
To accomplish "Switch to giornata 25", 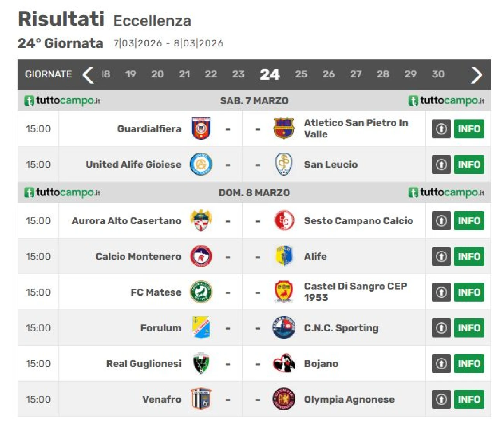I will (x=301, y=74).
